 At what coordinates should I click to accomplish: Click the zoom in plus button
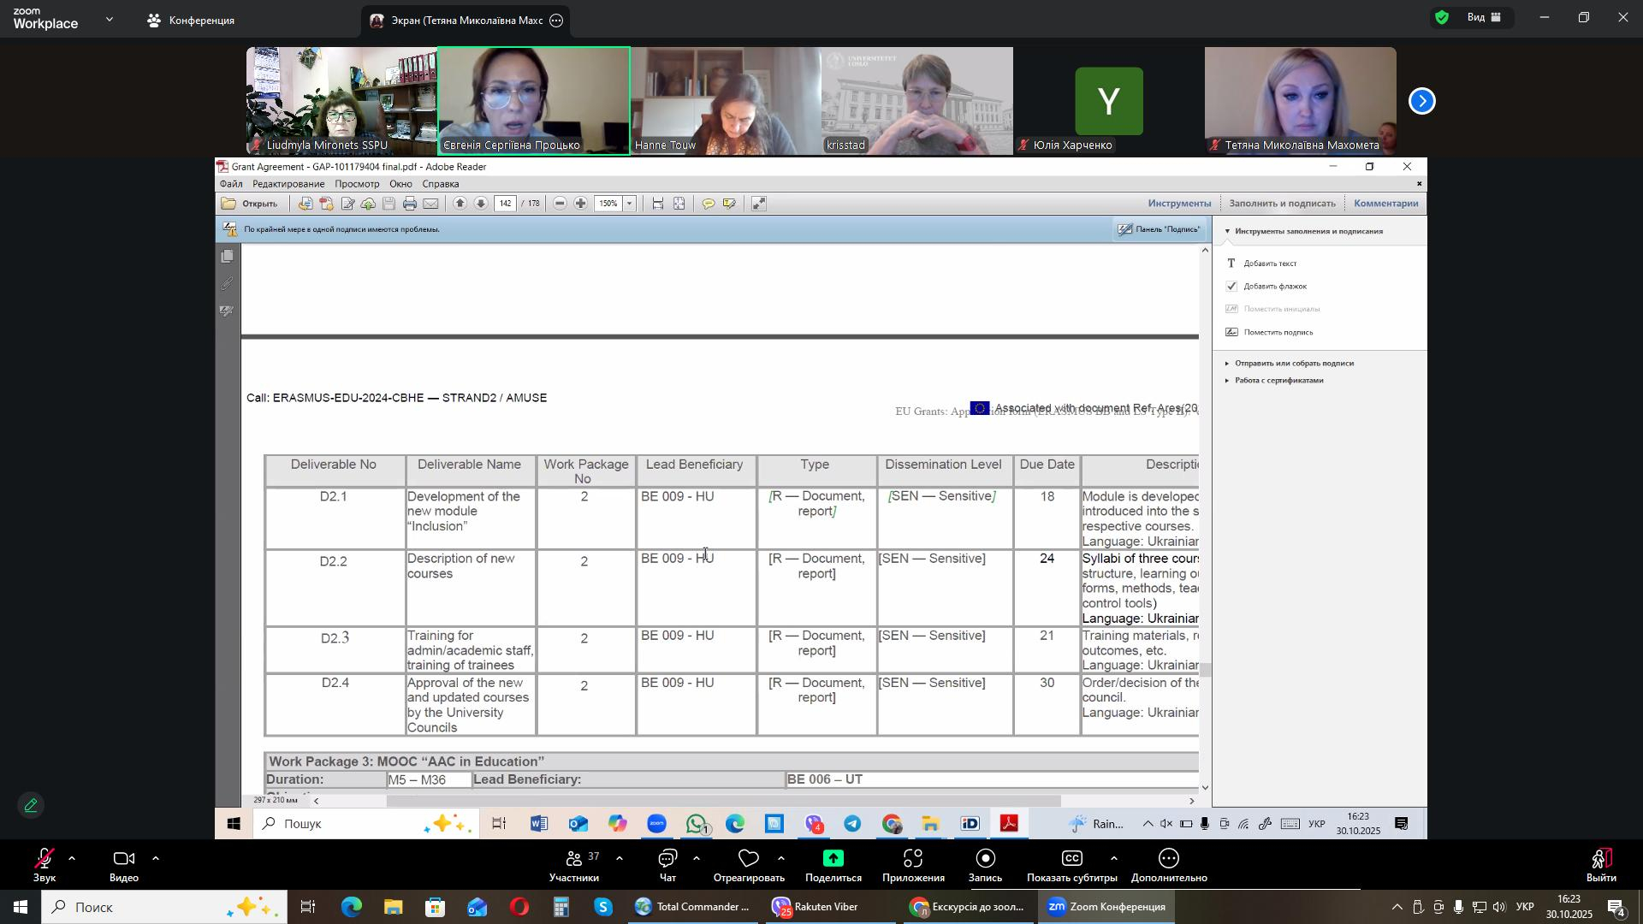pyautogui.click(x=581, y=204)
